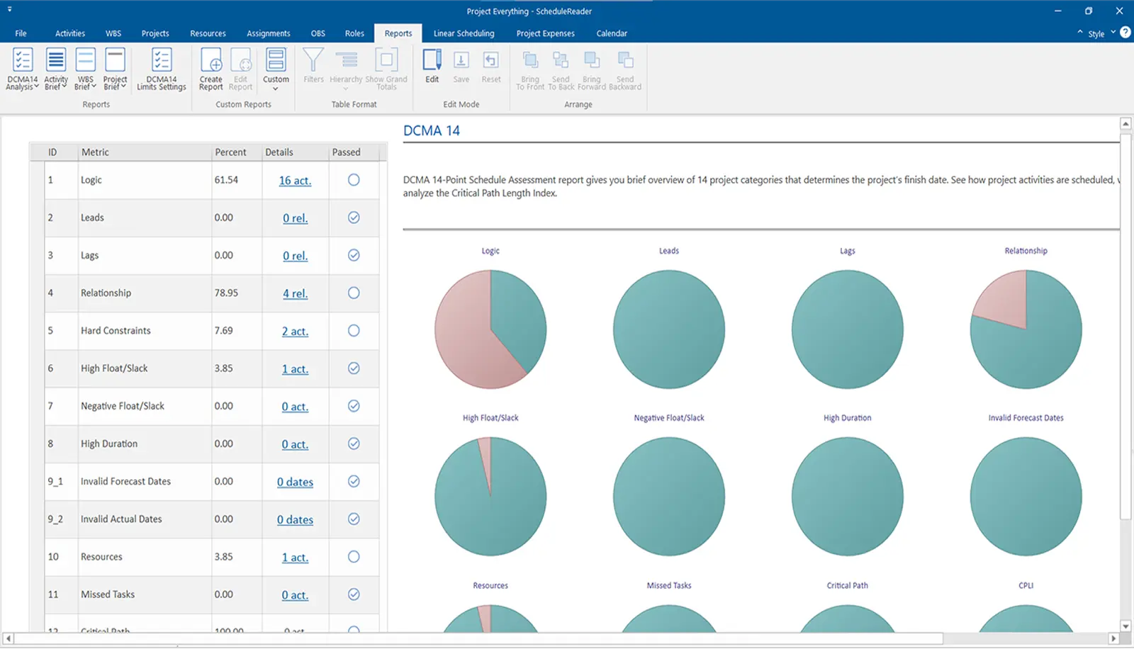Switch to the Linear Scheduling tab
1134x649 pixels.
pyautogui.click(x=464, y=33)
